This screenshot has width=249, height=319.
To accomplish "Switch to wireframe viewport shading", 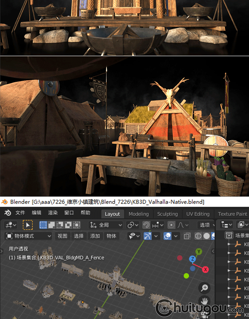I will point(198,236).
